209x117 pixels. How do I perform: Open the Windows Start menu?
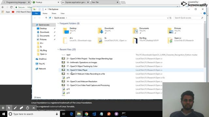[4, 114]
